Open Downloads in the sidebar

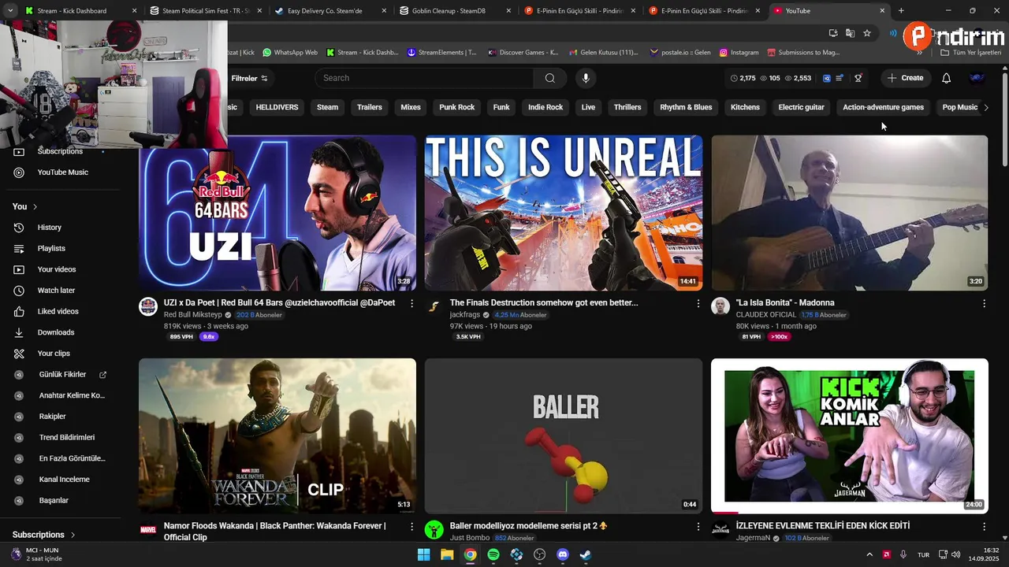coord(63,332)
